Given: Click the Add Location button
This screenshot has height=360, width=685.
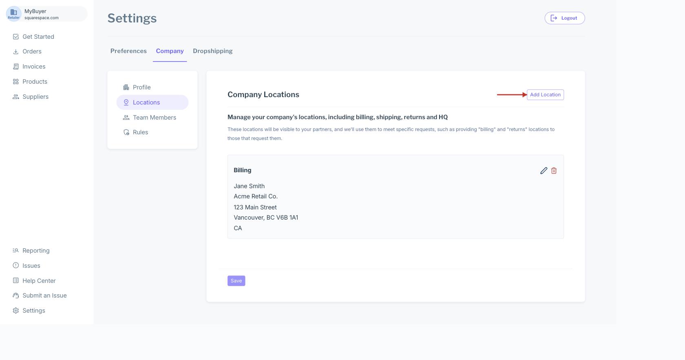Looking at the screenshot, I should click(x=545, y=95).
